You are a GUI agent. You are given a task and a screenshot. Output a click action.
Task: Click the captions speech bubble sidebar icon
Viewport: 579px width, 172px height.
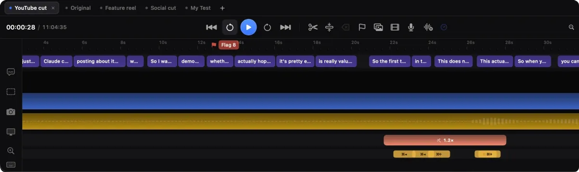point(11,72)
